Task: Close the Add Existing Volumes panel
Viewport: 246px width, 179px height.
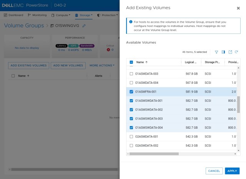Action: pos(238,8)
